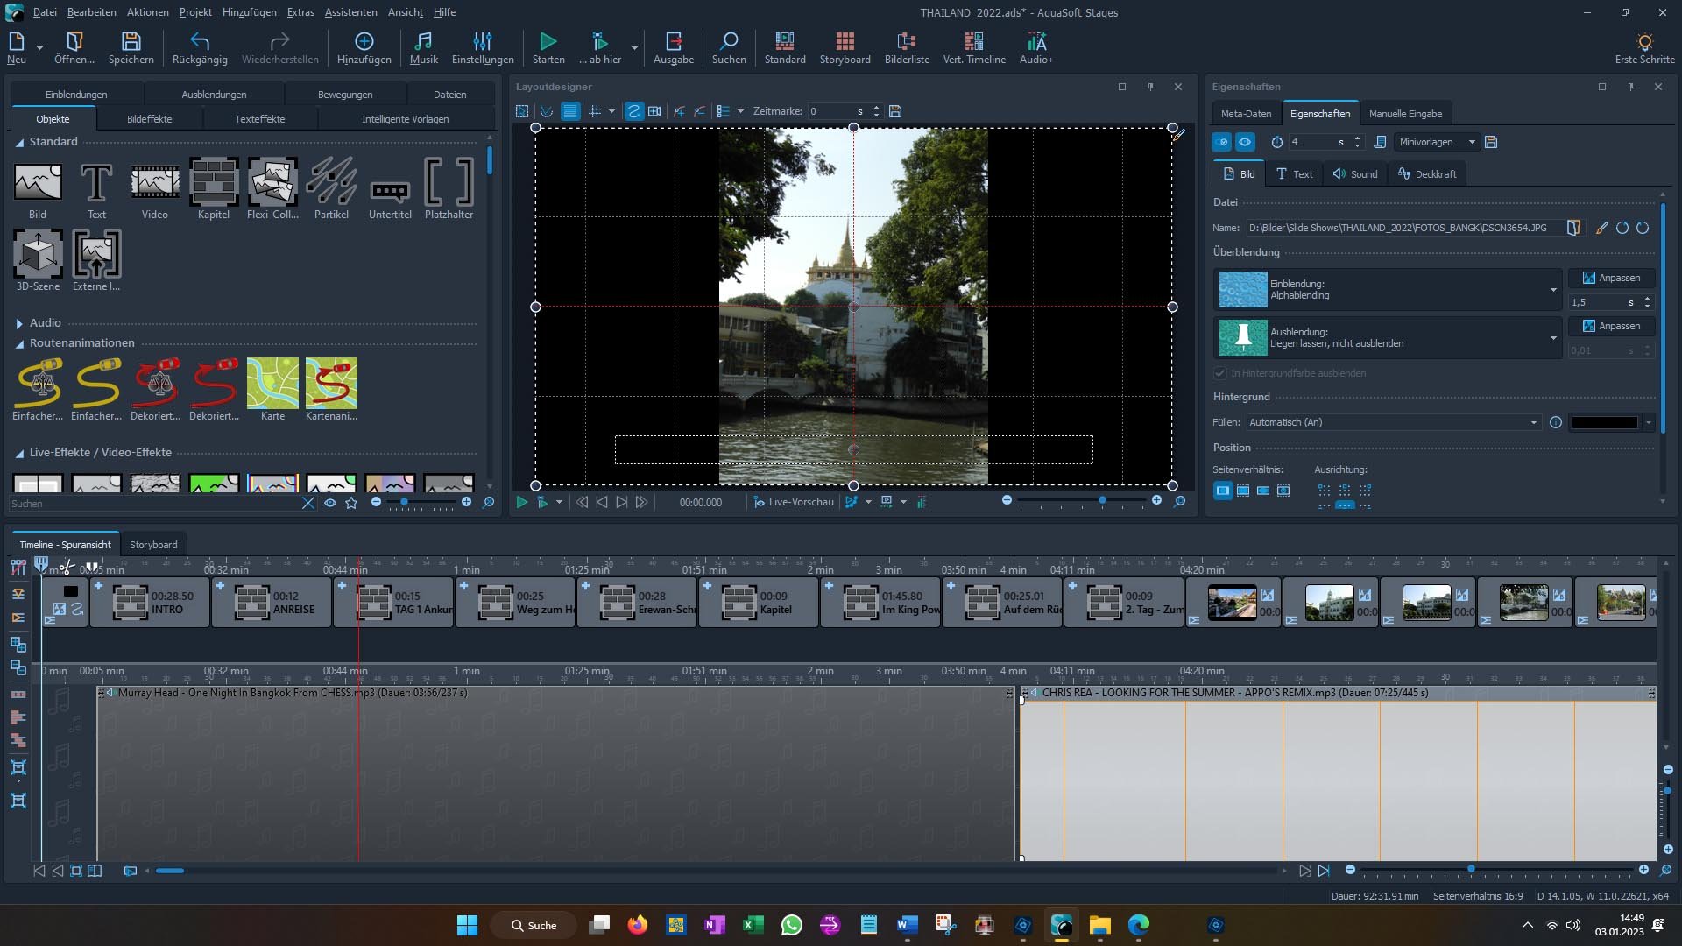Switch to the Texteffekte tab
This screenshot has width=1682, height=946.
click(259, 119)
